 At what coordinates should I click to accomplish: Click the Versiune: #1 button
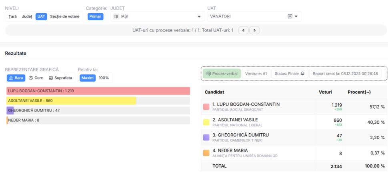click(256, 73)
